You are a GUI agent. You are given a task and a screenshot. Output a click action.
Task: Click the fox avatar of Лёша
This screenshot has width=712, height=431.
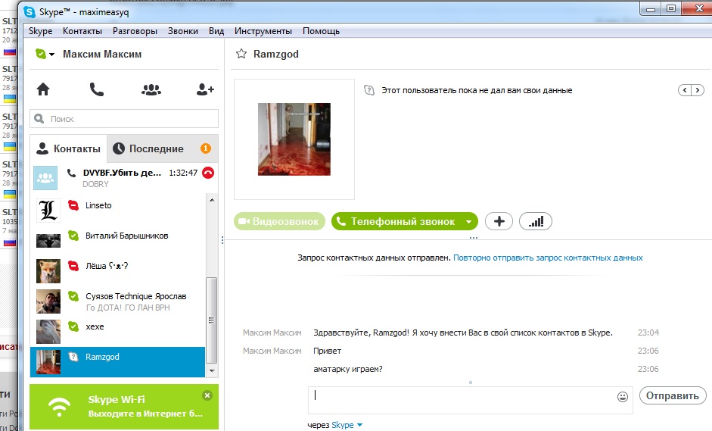click(48, 271)
